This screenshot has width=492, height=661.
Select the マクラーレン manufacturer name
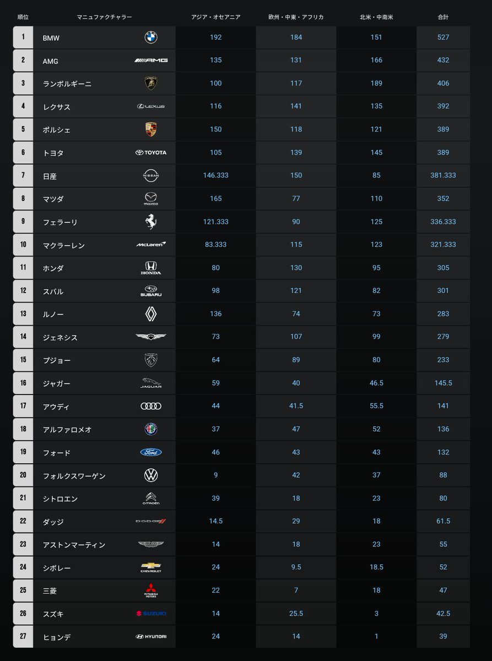pyautogui.click(x=64, y=246)
